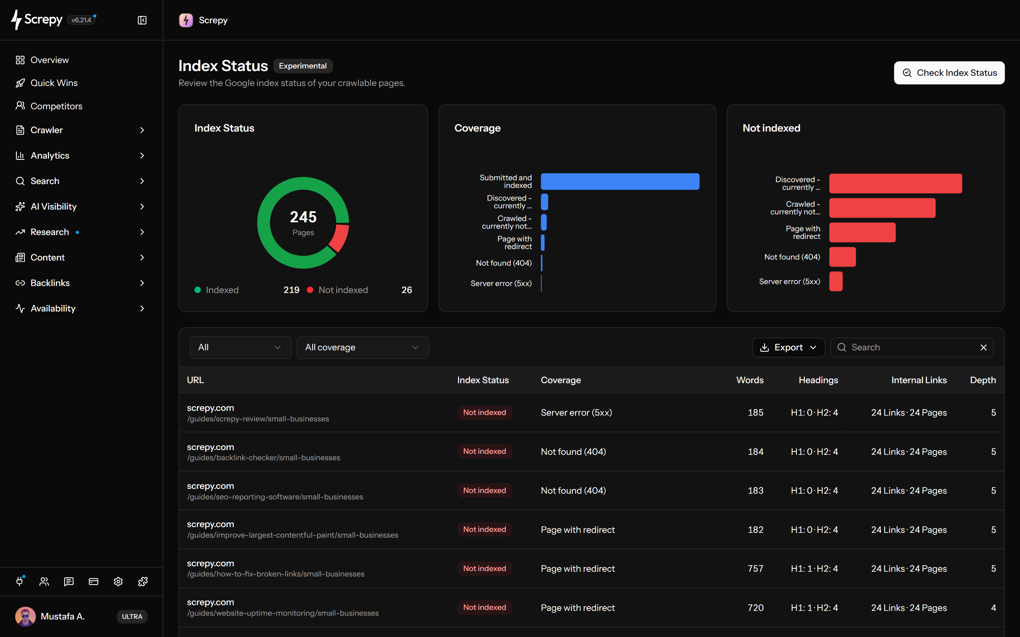Open settings gear icon in bottom bar

pyautogui.click(x=118, y=581)
